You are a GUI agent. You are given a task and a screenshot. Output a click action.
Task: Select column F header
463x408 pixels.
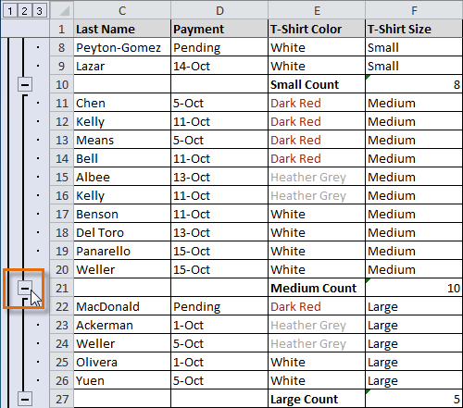click(x=414, y=10)
